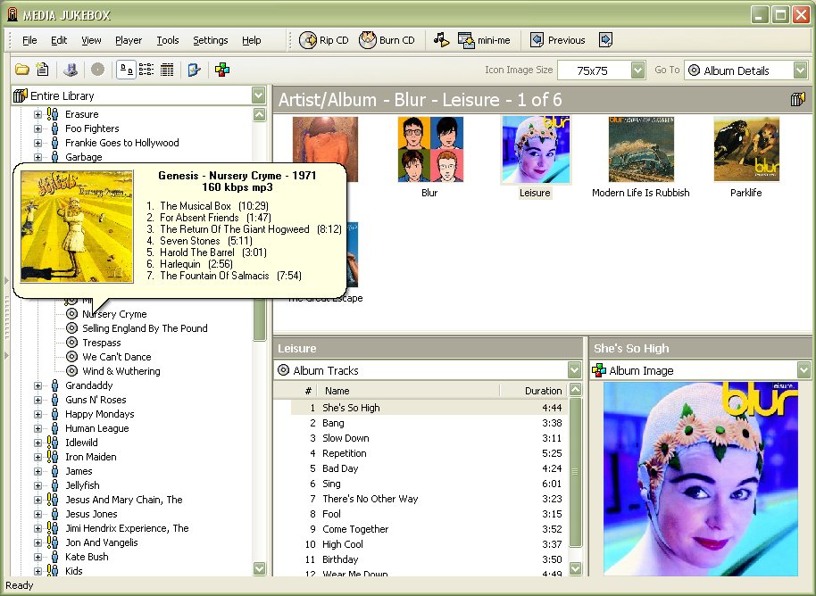Click the Nursery Cryme album disc icon

coord(71,313)
